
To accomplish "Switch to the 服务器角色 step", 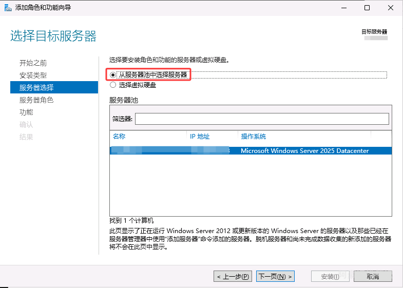I will point(36,100).
